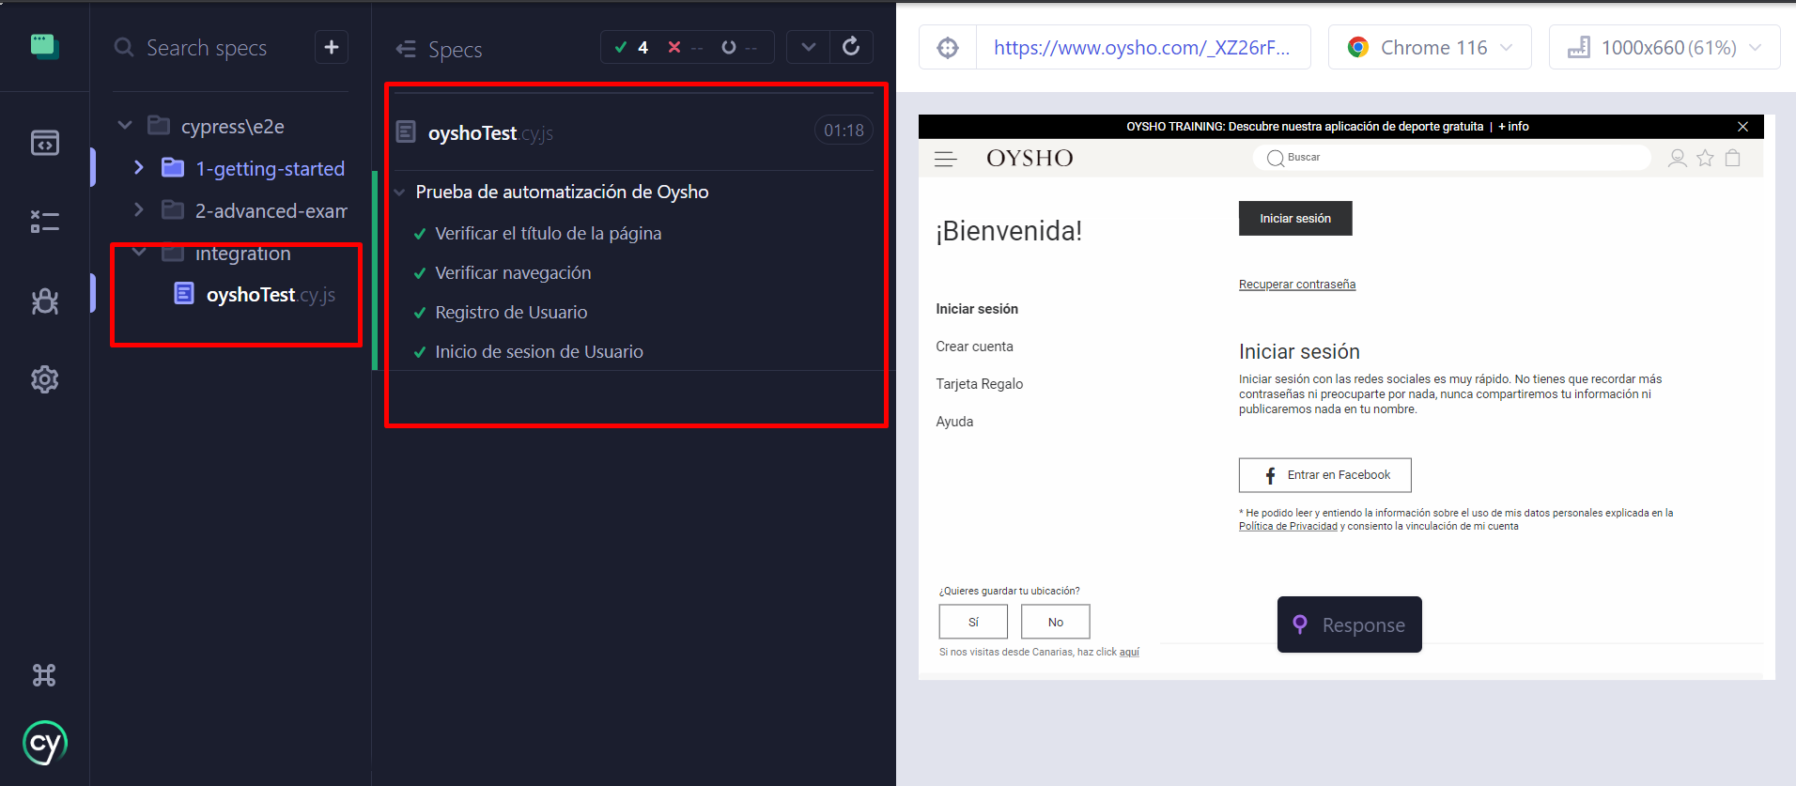The width and height of the screenshot is (1796, 786).
Task: Open the test options dropdown chevron
Action: [808, 46]
